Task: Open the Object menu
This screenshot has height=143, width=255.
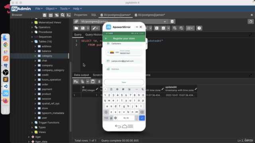Action: [51, 9]
